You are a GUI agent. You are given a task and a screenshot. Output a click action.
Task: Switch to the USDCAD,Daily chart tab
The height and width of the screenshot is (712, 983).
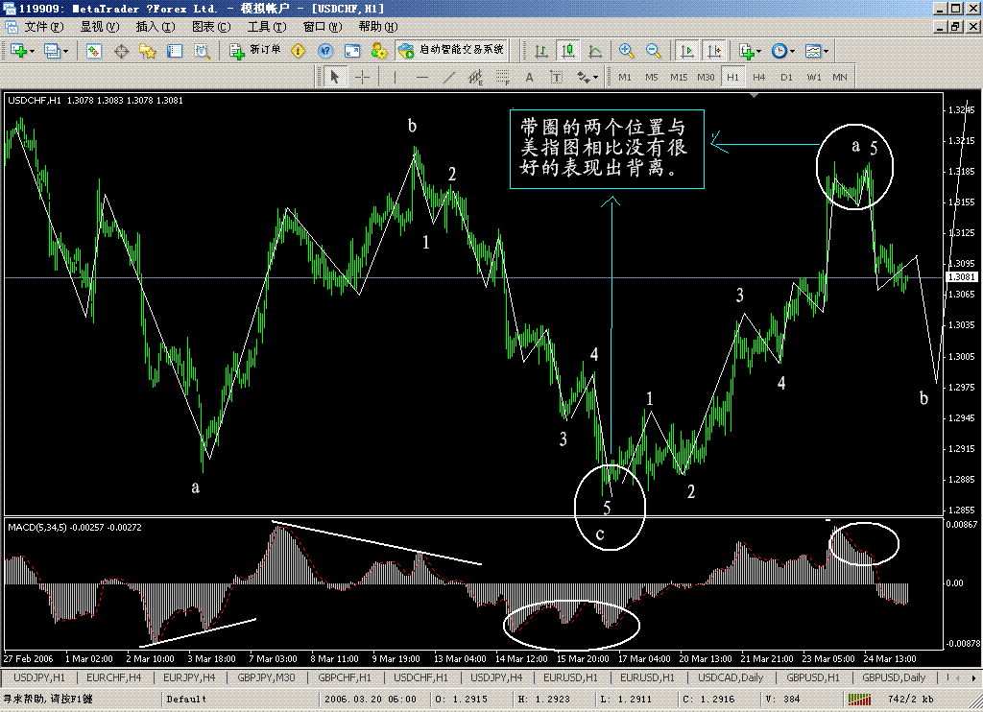tap(731, 677)
